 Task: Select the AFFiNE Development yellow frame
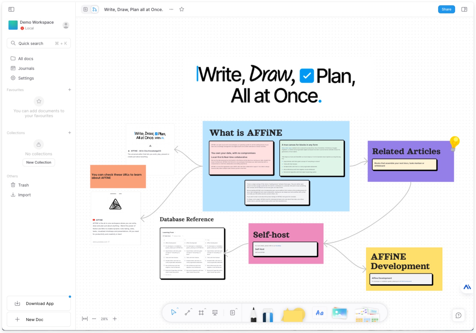404,269
